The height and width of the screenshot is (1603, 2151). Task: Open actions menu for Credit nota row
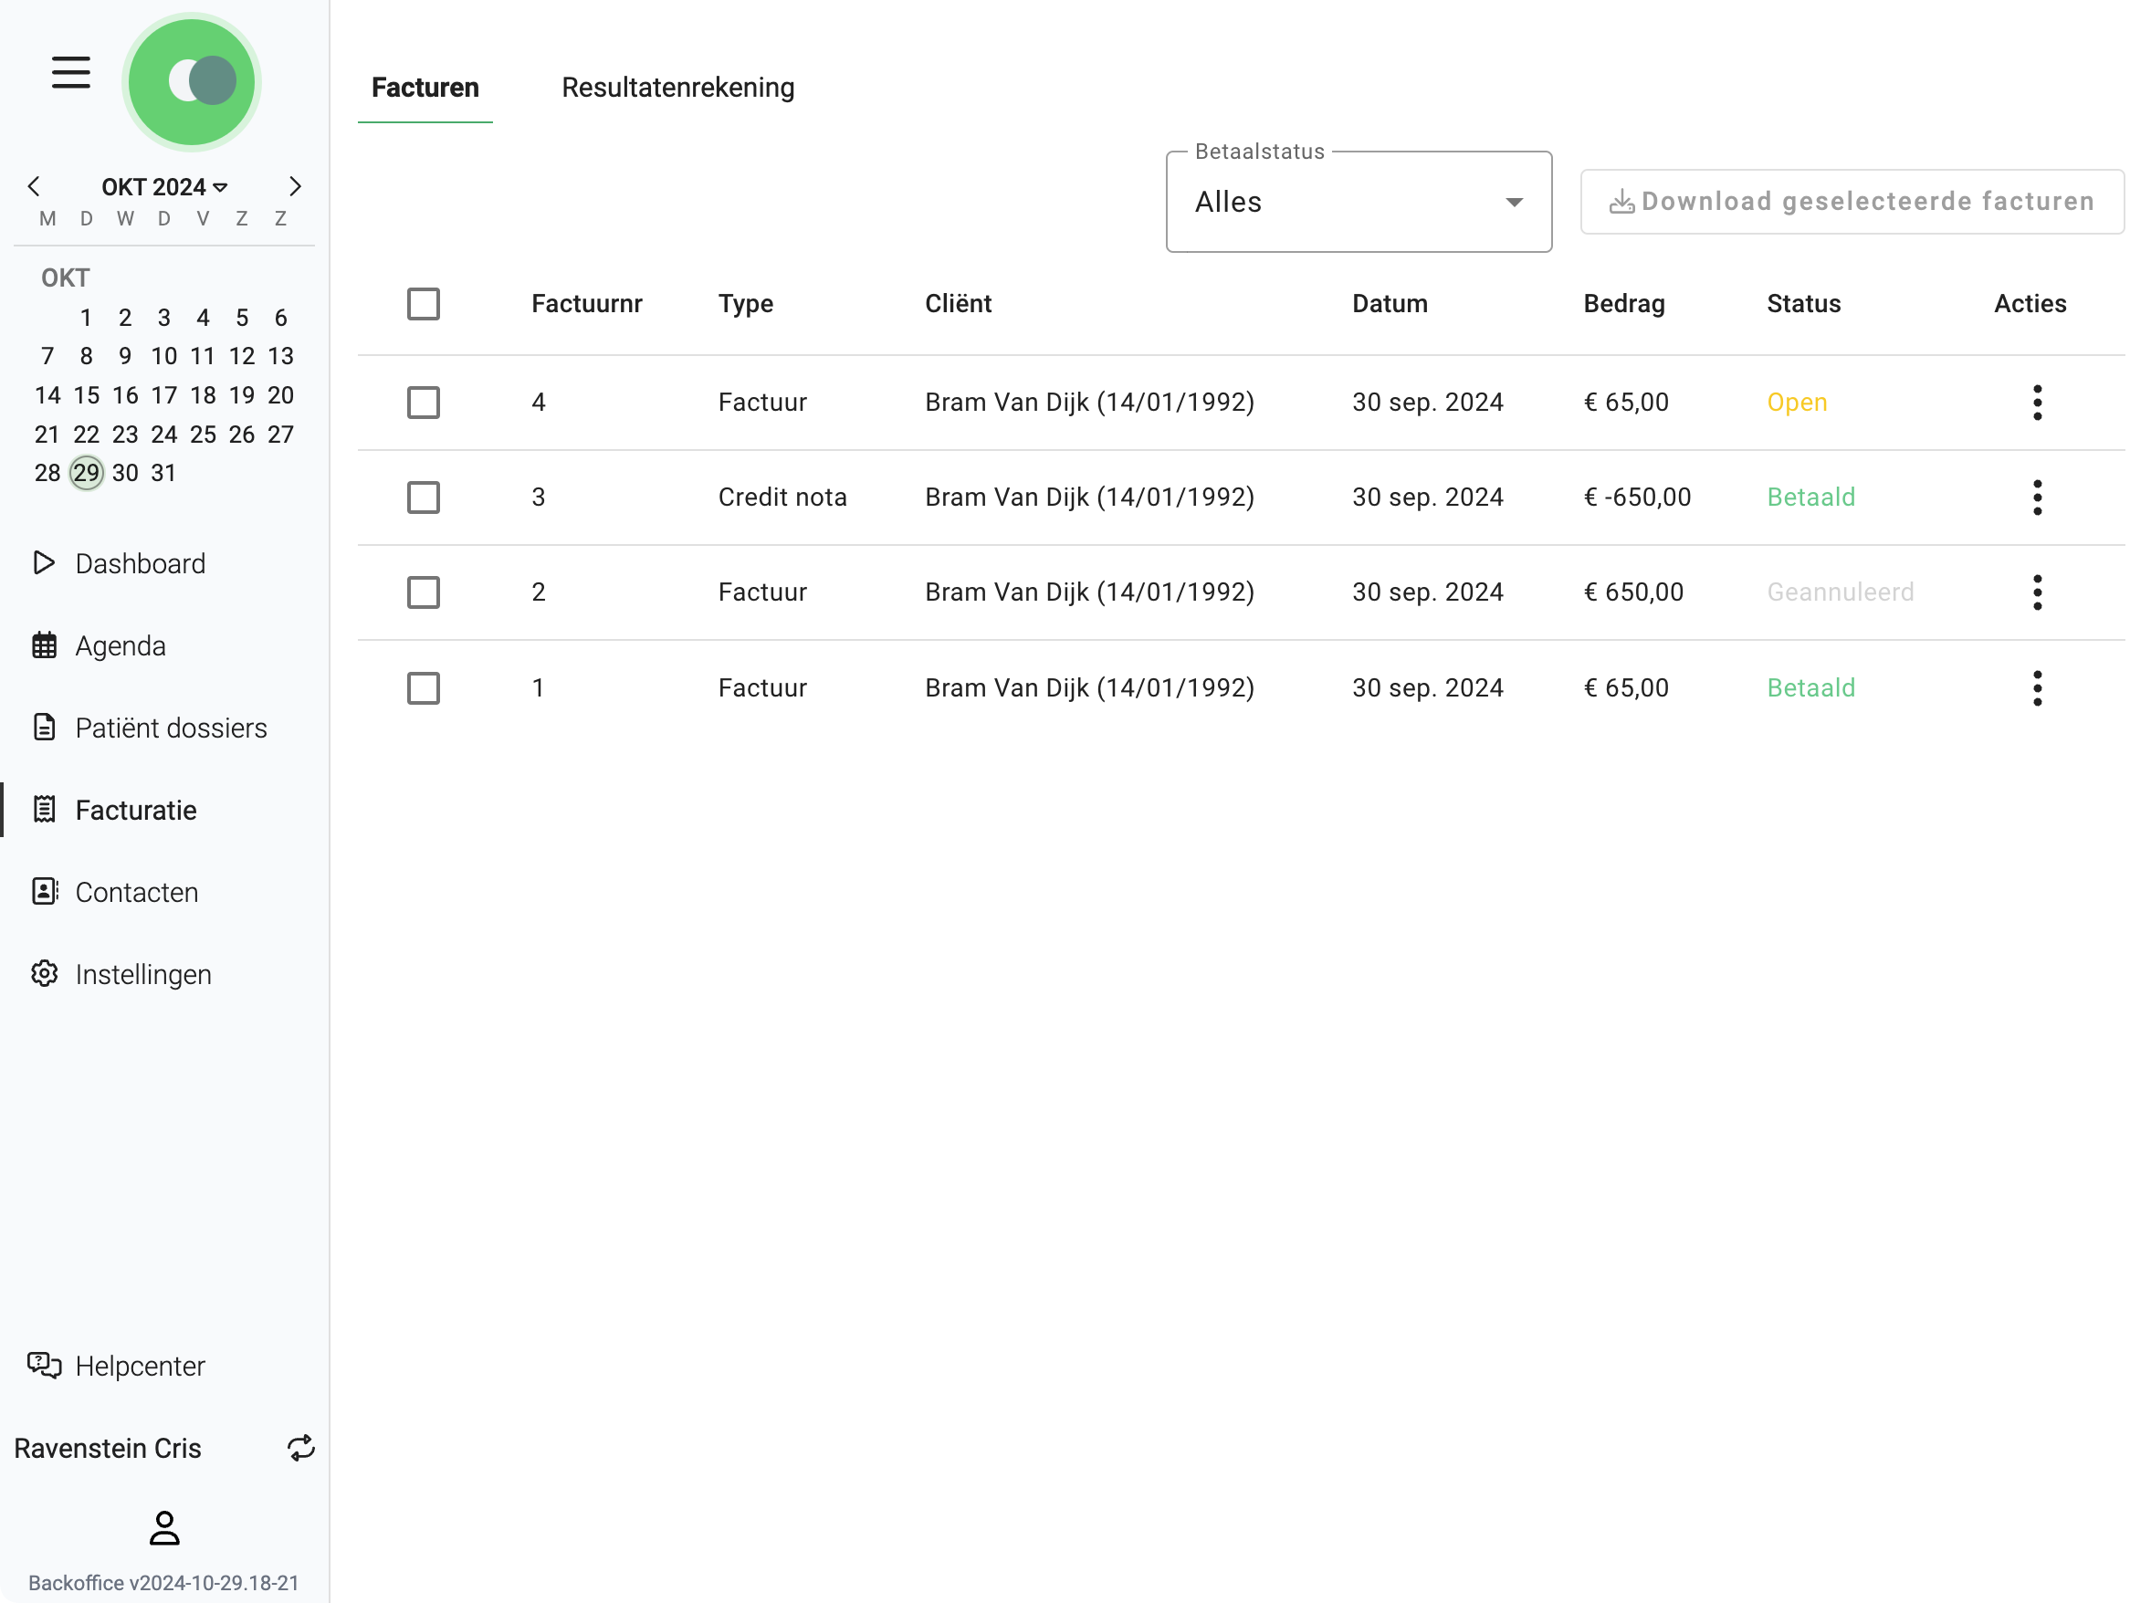click(2037, 497)
